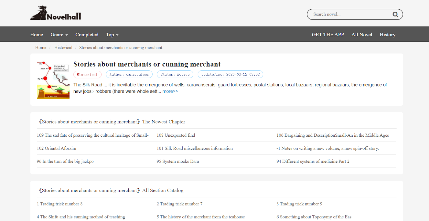Viewport: 429px width, 221px height.
Task: Open chapter 3 Trading trick number 9
Action: 299,204
